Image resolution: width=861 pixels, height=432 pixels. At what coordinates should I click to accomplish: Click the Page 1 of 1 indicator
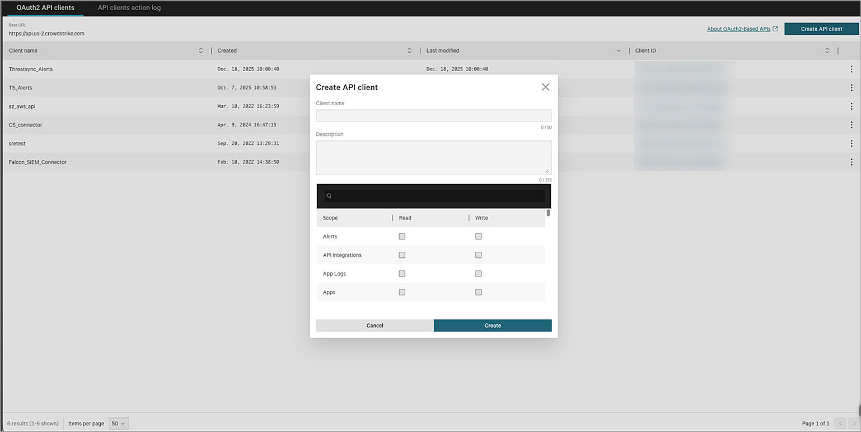[x=817, y=424]
